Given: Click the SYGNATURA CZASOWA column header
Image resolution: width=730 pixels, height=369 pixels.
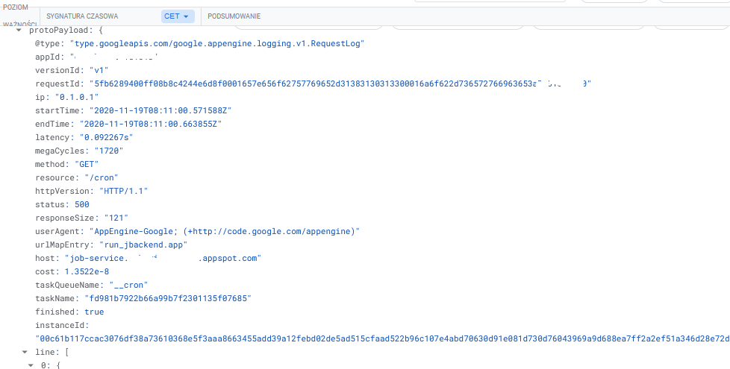Looking at the screenshot, I should (82, 16).
